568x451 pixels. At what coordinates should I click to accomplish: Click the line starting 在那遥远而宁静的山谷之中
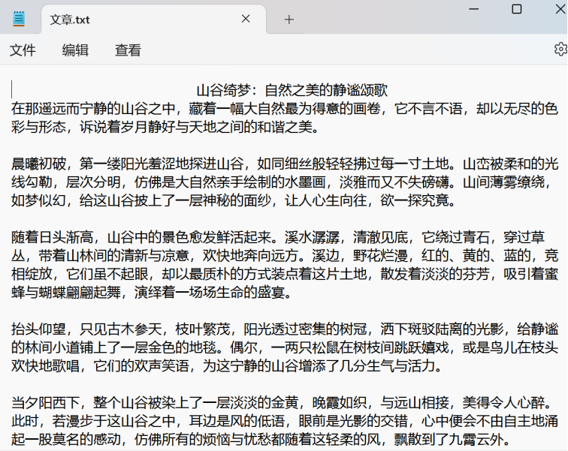click(284, 109)
